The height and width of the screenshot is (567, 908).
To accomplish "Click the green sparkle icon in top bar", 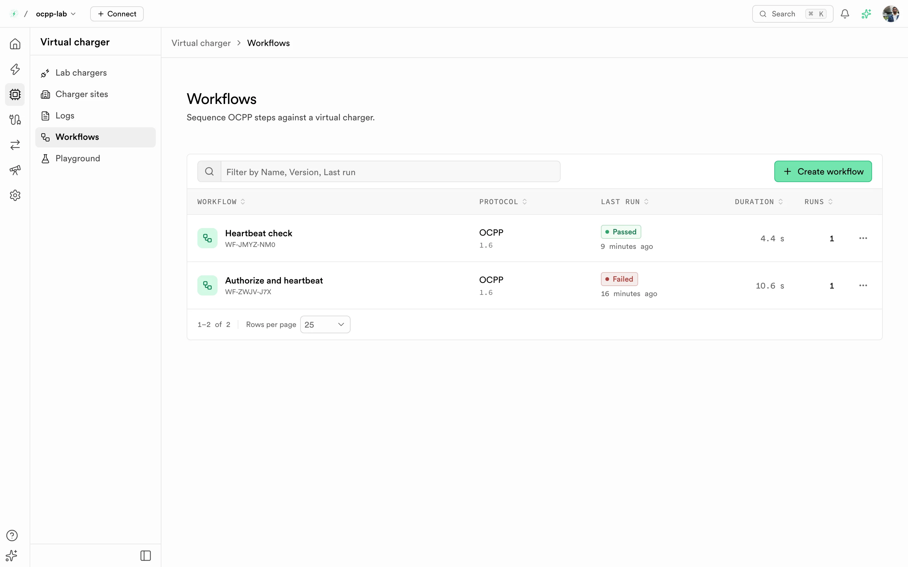I will [x=866, y=14].
